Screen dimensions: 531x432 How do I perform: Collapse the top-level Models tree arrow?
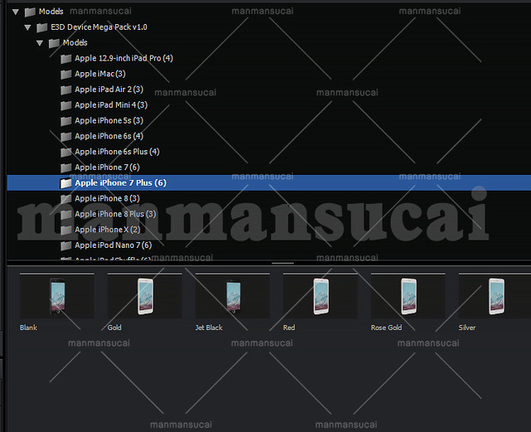point(15,12)
